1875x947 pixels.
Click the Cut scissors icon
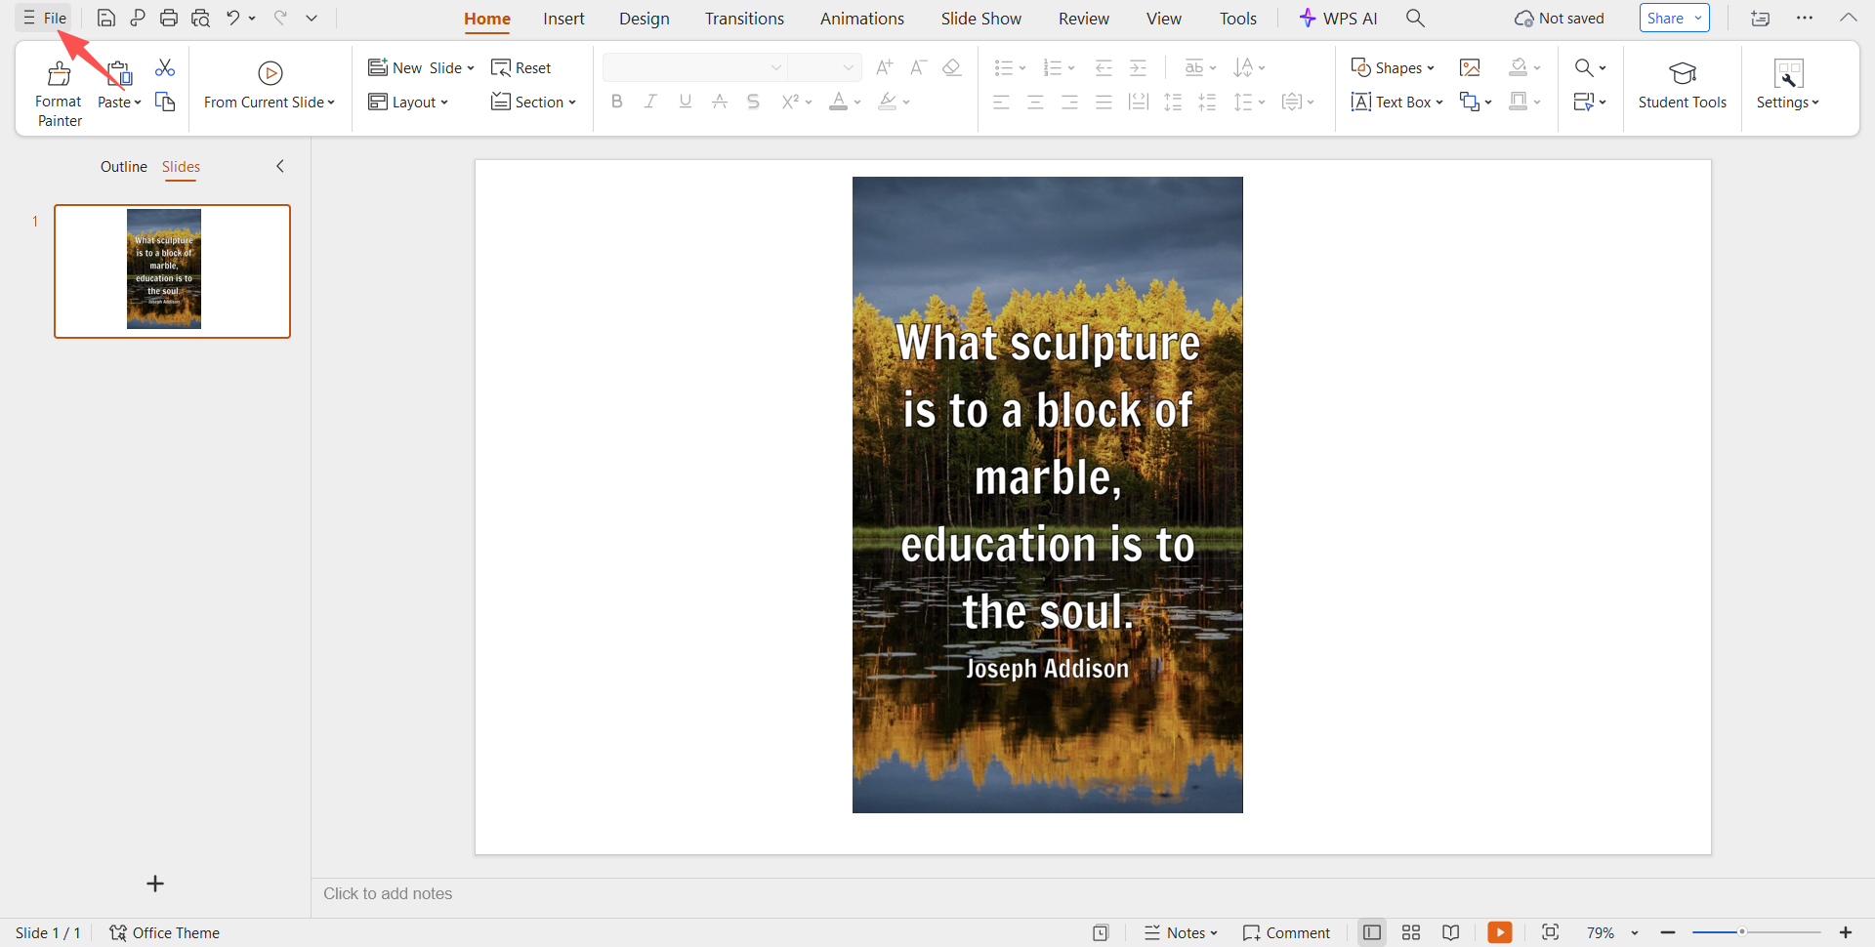tap(165, 67)
